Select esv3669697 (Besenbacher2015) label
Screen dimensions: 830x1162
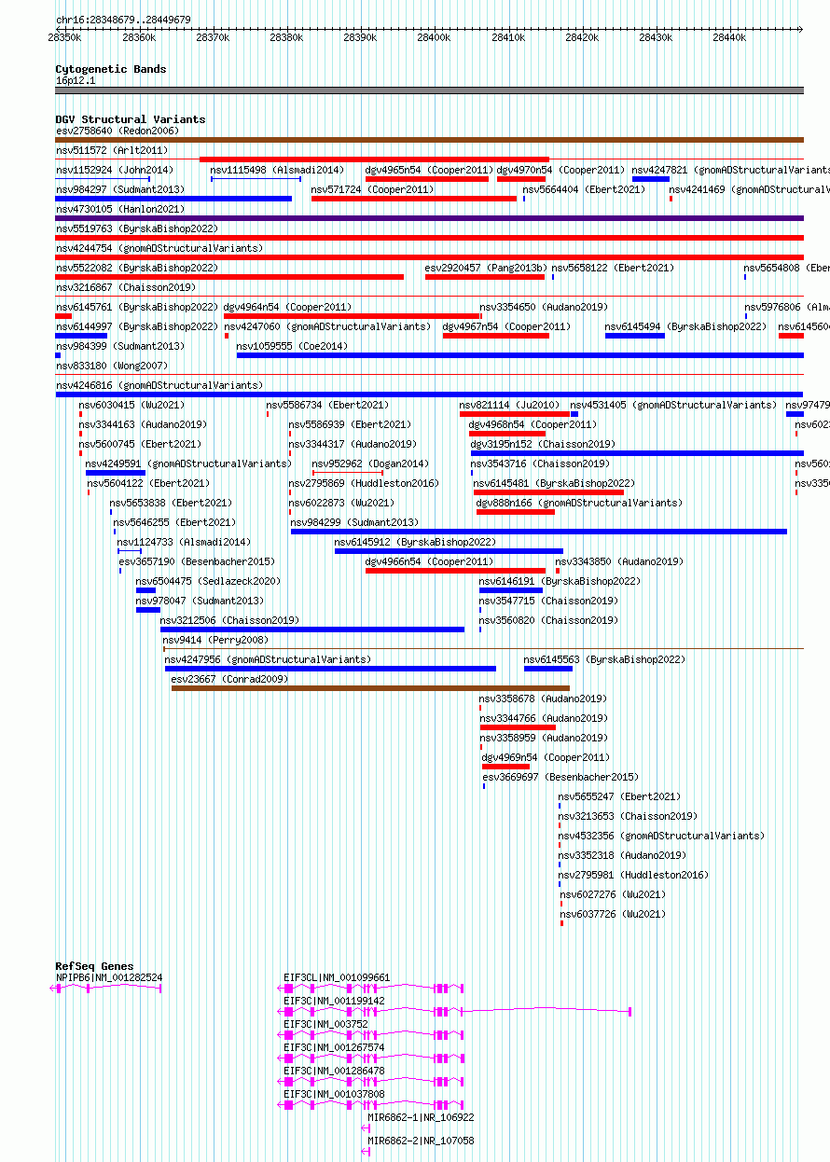coord(560,777)
